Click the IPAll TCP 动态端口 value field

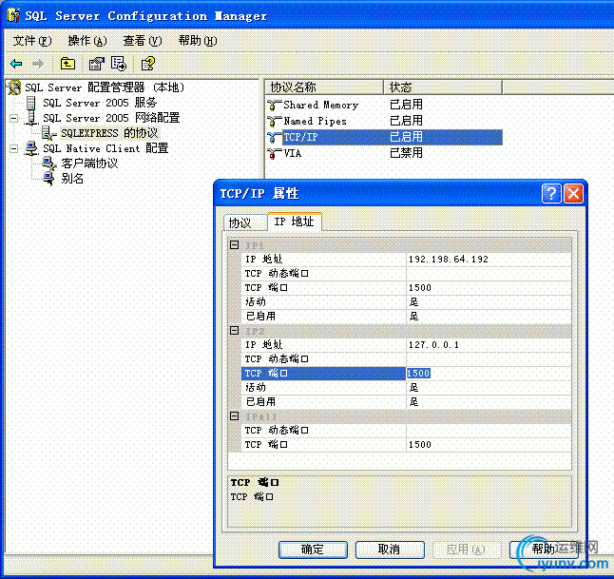tap(489, 430)
